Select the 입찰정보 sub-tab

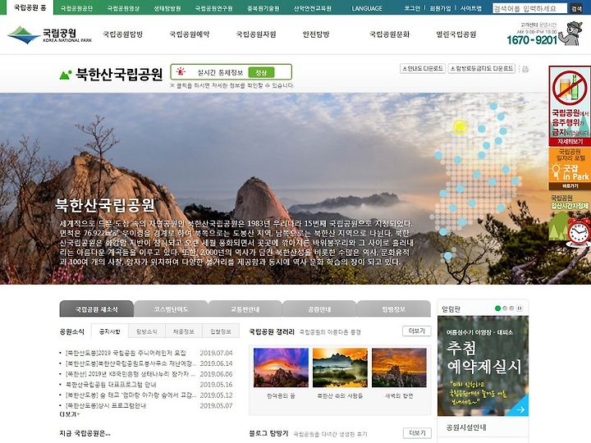(221, 331)
